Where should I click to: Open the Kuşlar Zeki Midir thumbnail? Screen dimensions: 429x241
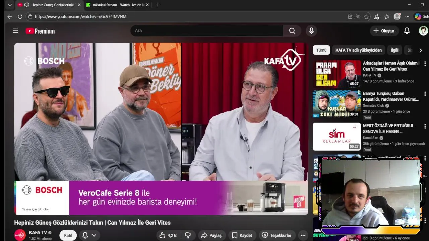click(x=337, y=104)
